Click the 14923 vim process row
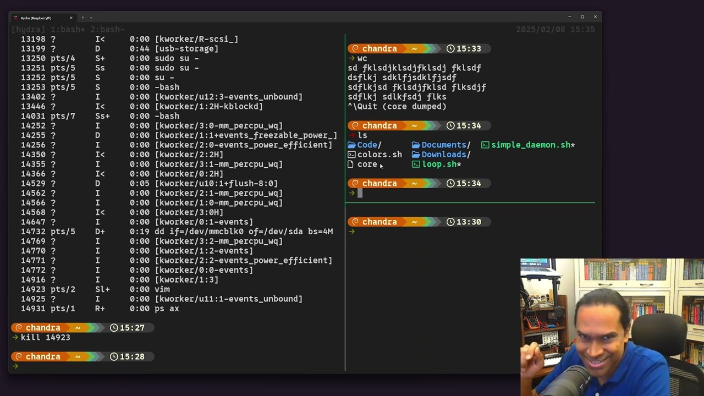Screen dimensions: 704x396 click(x=96, y=289)
